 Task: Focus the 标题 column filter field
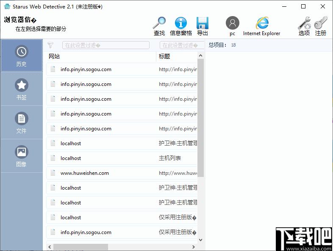(182, 45)
